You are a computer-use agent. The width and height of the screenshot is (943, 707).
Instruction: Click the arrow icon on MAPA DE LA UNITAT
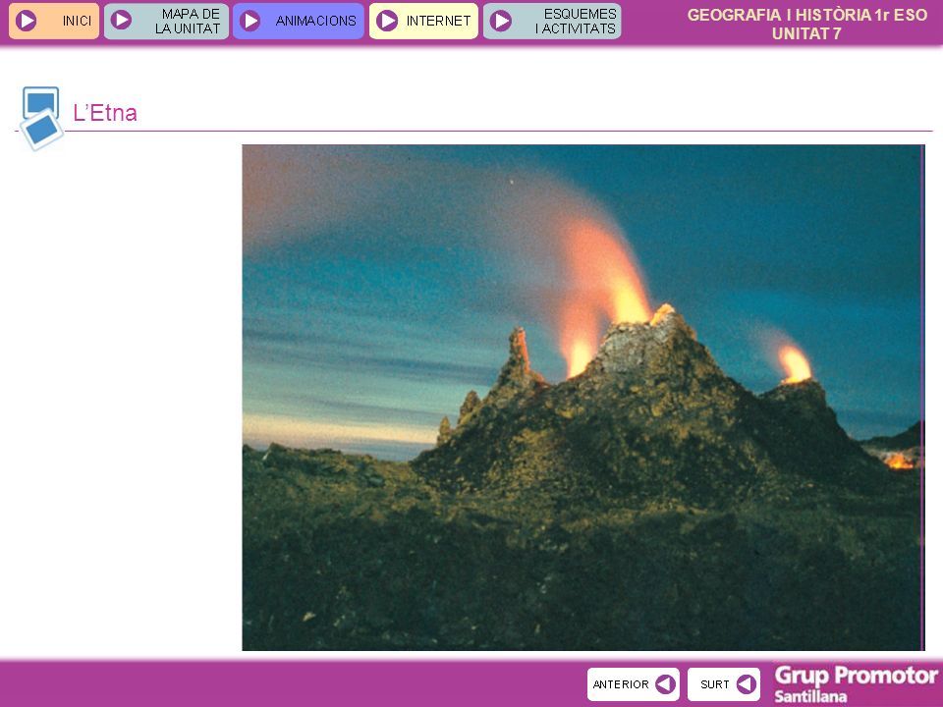(x=121, y=21)
